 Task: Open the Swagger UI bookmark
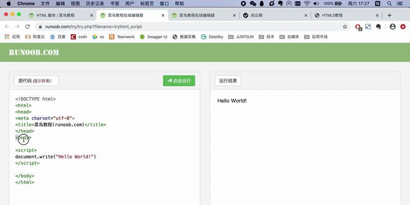point(153,37)
